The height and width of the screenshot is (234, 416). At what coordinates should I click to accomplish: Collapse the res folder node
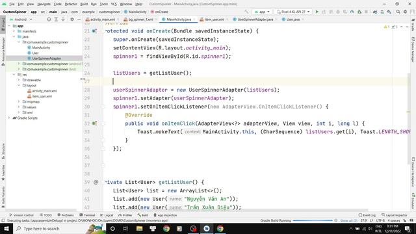[14, 75]
